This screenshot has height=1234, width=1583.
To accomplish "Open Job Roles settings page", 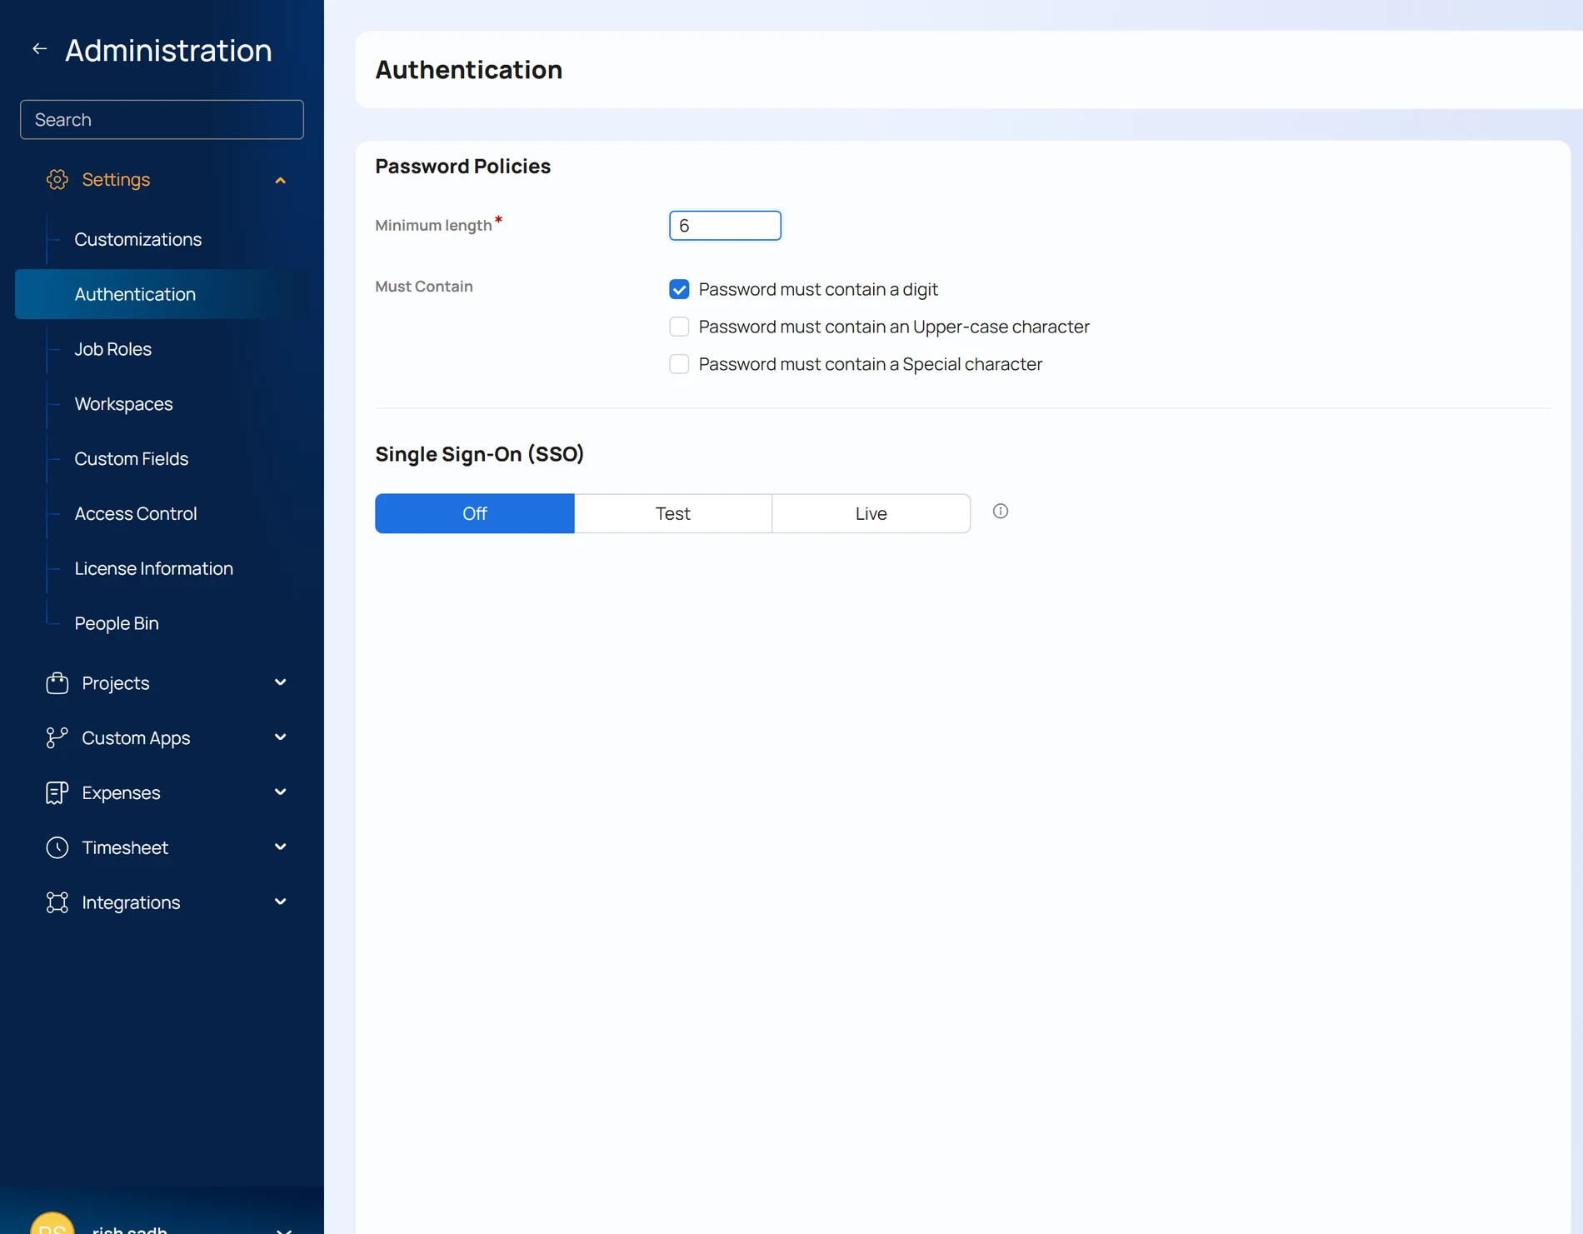I will click(113, 349).
